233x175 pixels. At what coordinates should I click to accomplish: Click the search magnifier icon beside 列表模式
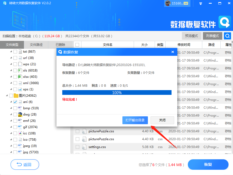pos(227,36)
